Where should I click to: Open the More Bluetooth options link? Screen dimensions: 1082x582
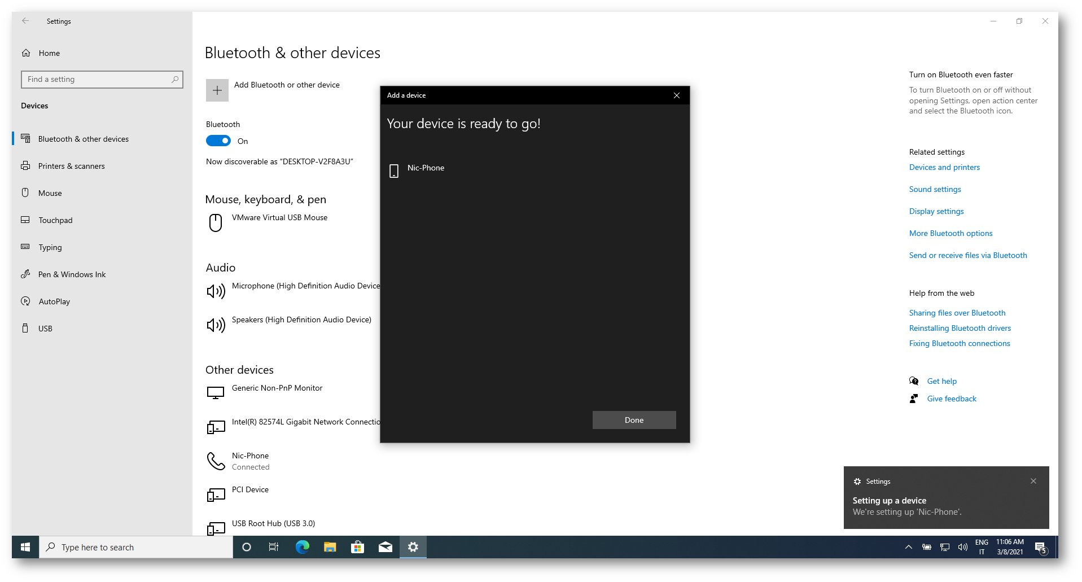[x=950, y=233]
